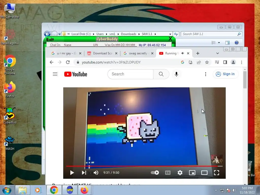This screenshot has width=260, height=195.
Task: Launch Firefox desktop shortcut
Action: coord(10,90)
